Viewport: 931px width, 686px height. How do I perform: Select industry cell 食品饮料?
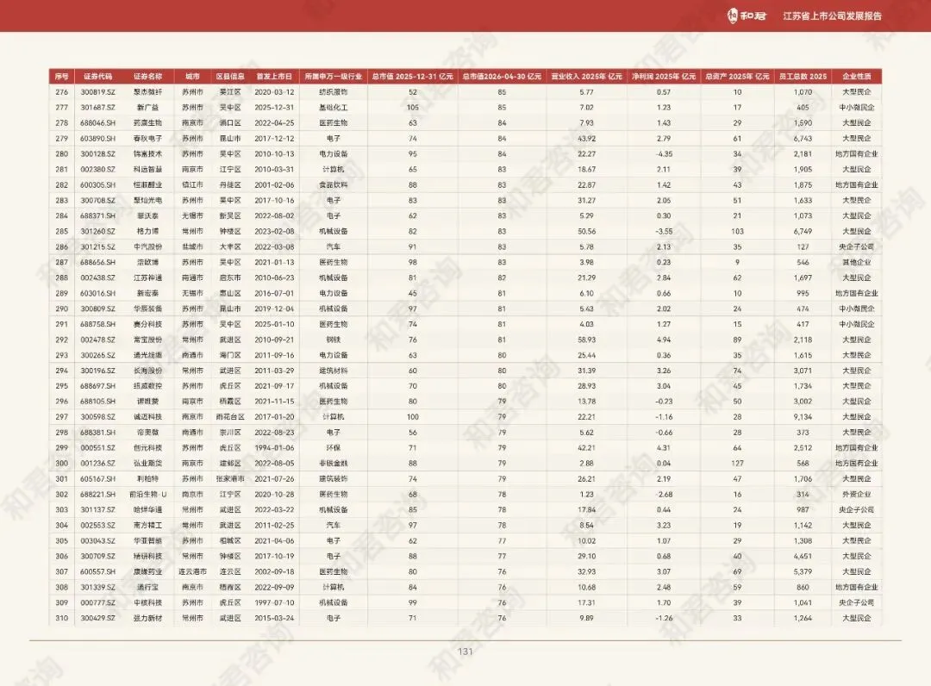pos(333,185)
